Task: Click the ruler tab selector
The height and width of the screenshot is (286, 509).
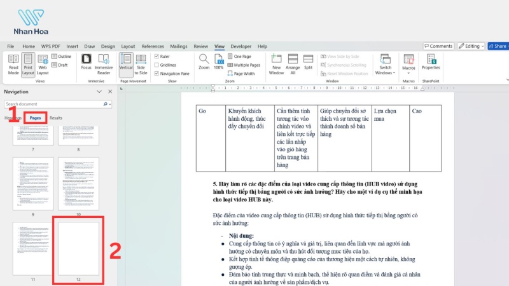Action: (122, 88)
